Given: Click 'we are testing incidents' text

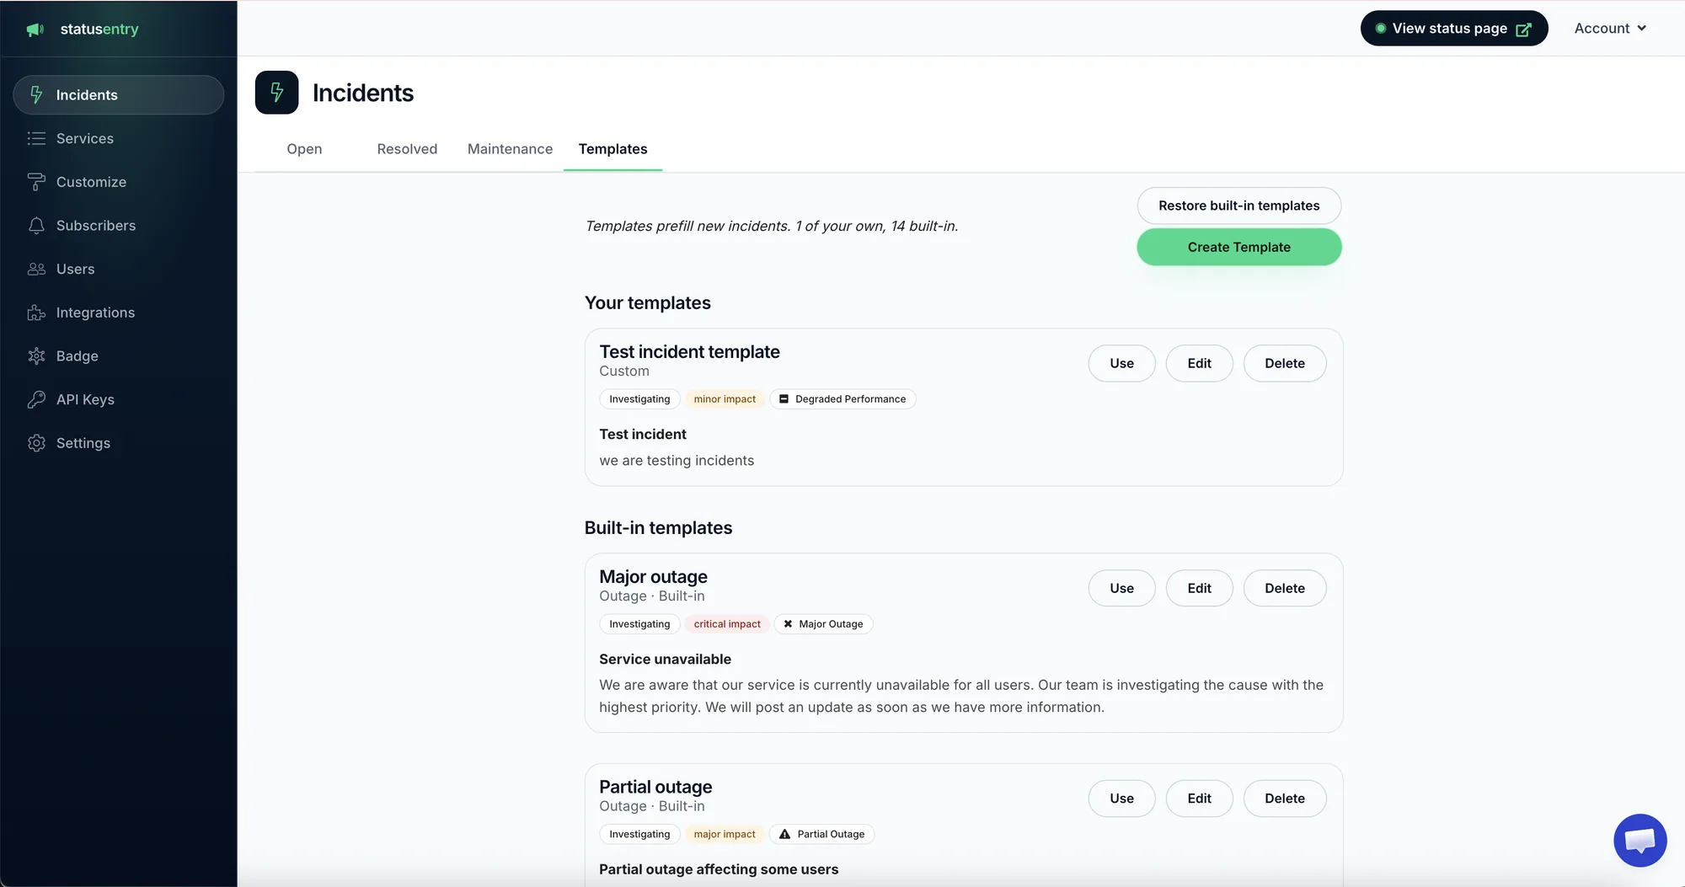Looking at the screenshot, I should click(x=677, y=460).
